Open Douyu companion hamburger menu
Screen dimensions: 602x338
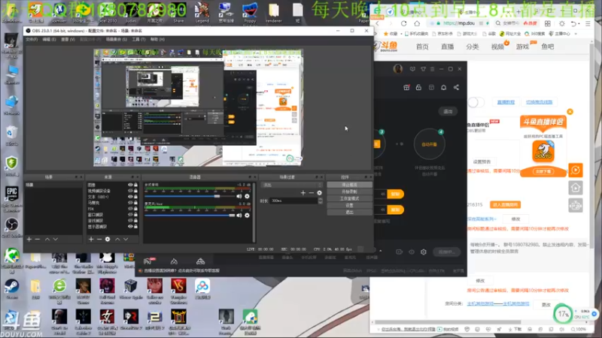[x=432, y=69]
